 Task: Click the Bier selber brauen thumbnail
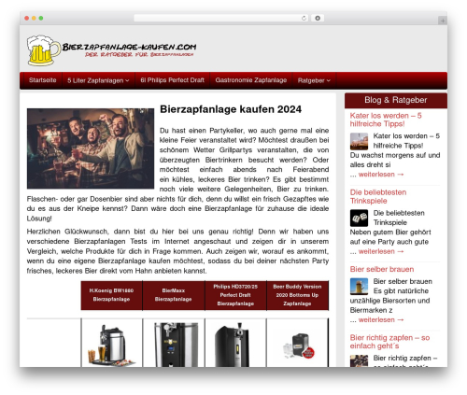(359, 287)
